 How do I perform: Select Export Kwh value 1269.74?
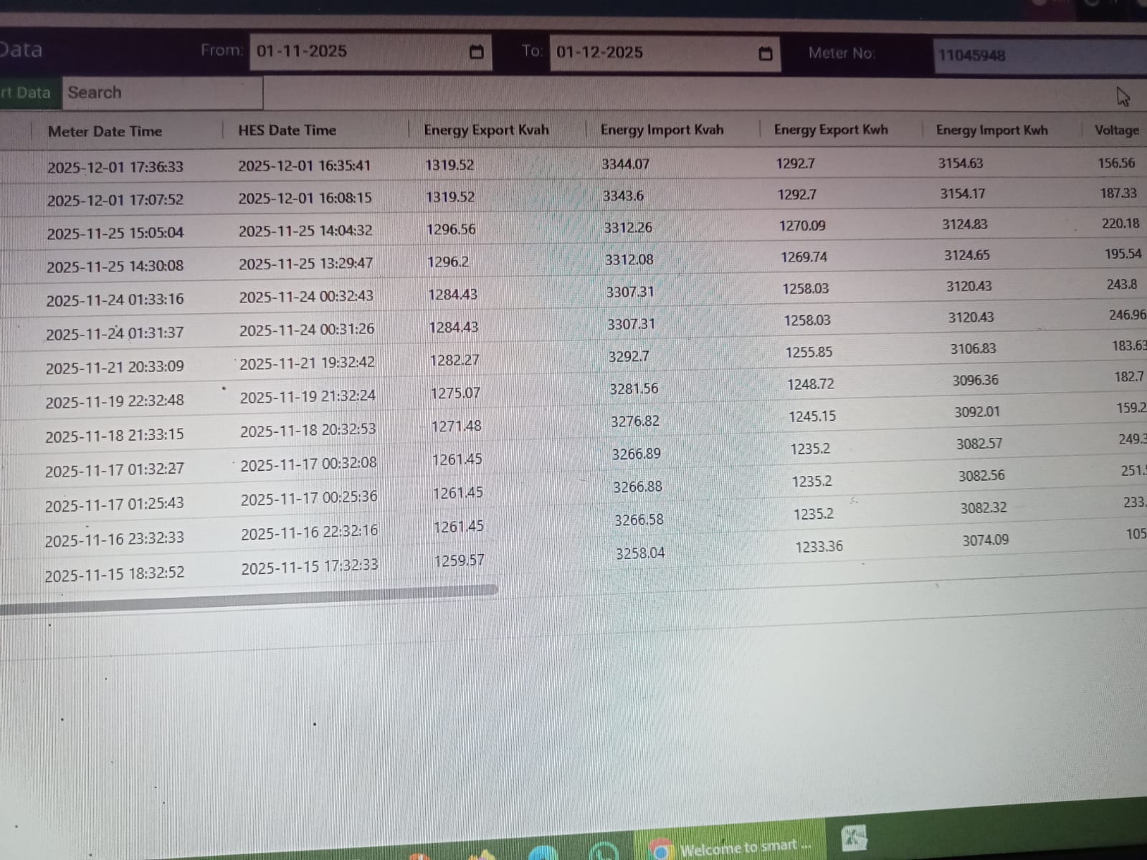804,257
